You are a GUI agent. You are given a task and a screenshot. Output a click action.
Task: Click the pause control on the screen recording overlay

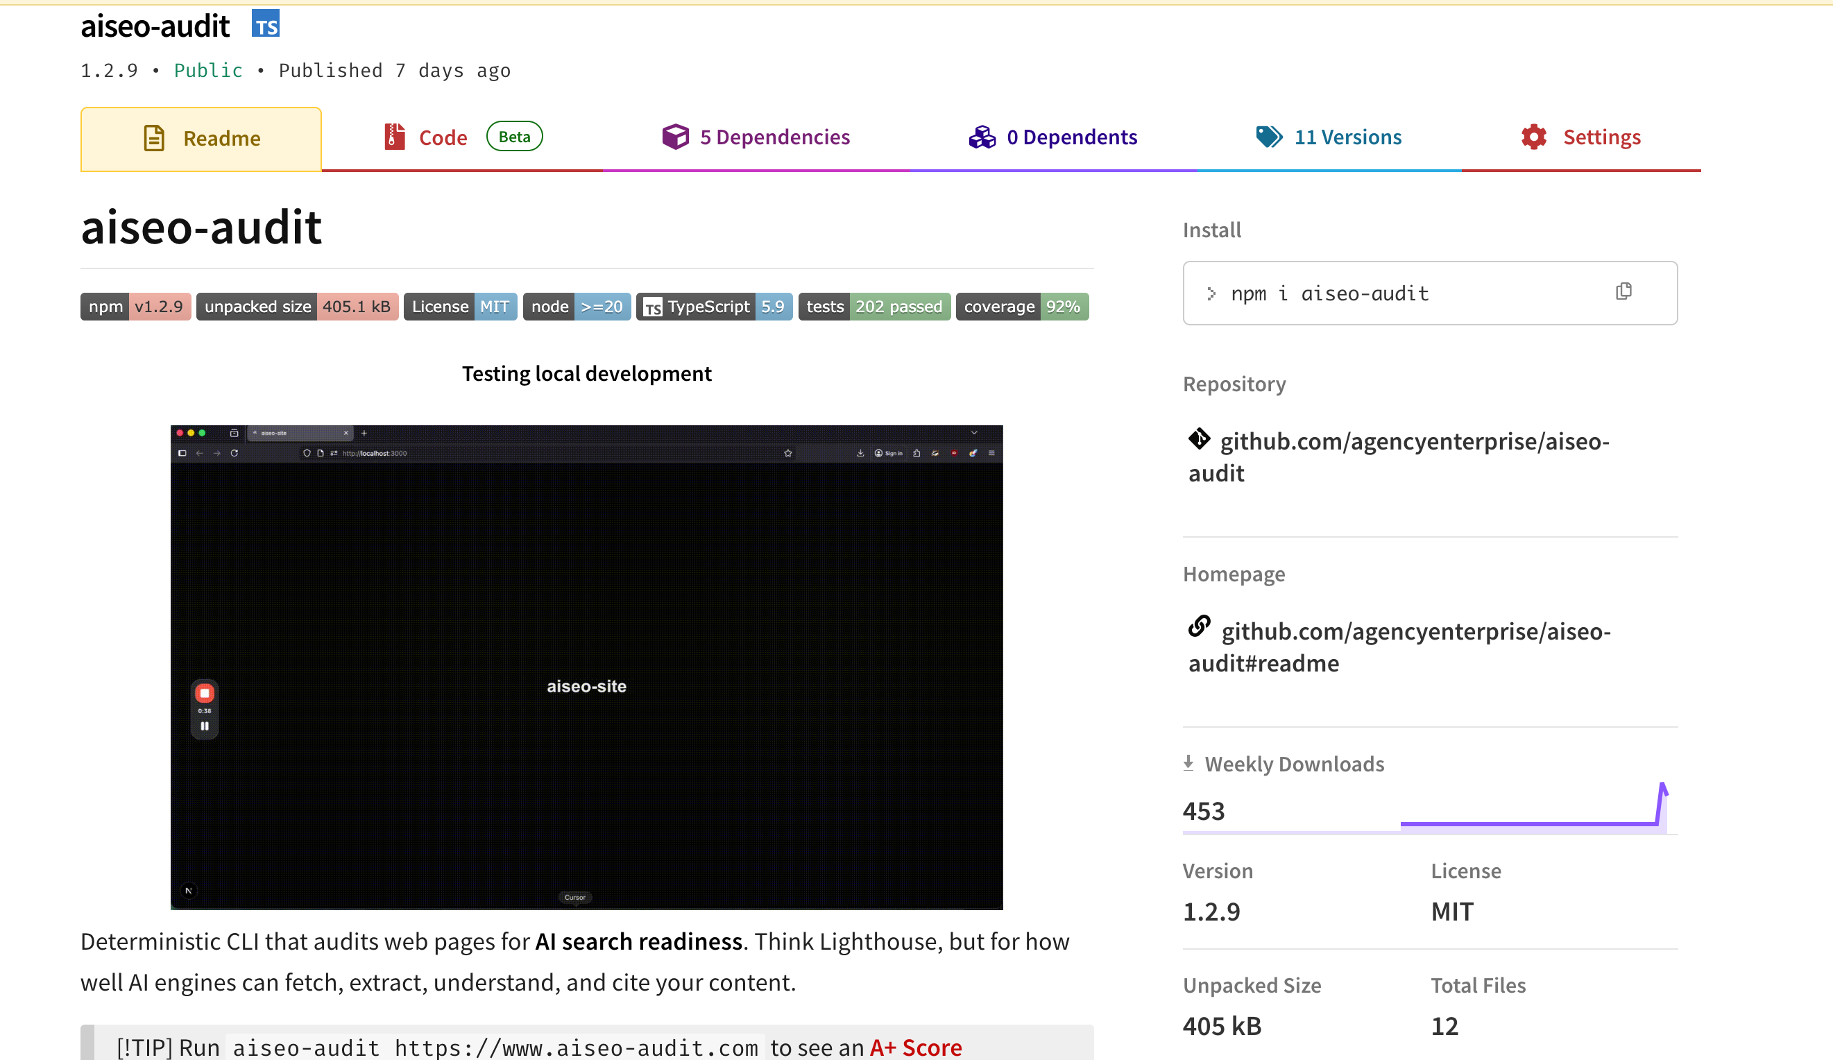tap(205, 726)
